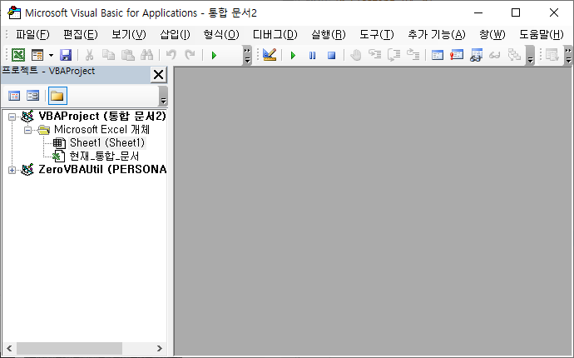Open the 창(W) menu
This screenshot has height=358, width=574.
click(x=492, y=35)
